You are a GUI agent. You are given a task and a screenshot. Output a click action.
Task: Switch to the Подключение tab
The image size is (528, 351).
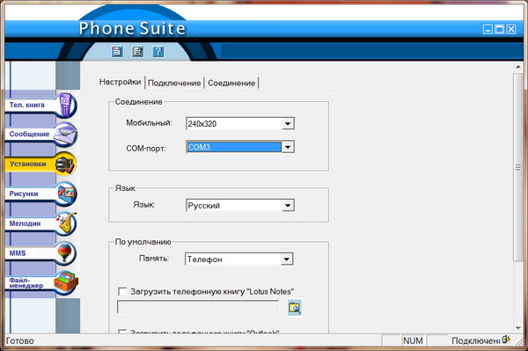tap(174, 83)
